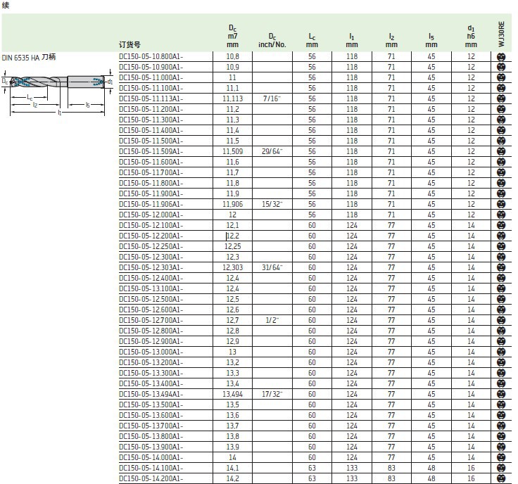Click the WJ30RE icon in the DC150-05-14.200A1- row
This screenshot has height=484, width=518.
coord(501,478)
